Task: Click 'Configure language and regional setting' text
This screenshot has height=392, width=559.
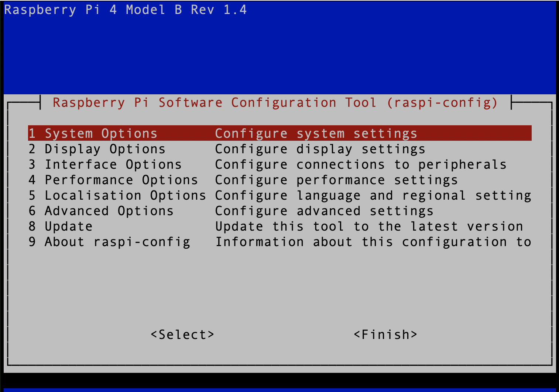Action: tap(373, 196)
